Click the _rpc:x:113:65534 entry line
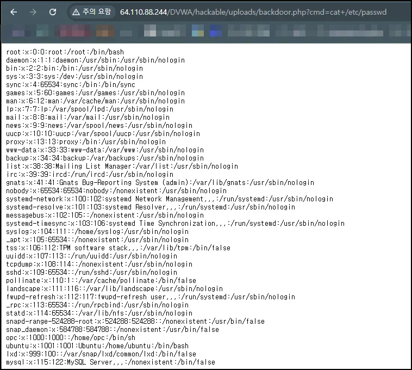The width and height of the screenshot is (412, 370). pos(97,305)
